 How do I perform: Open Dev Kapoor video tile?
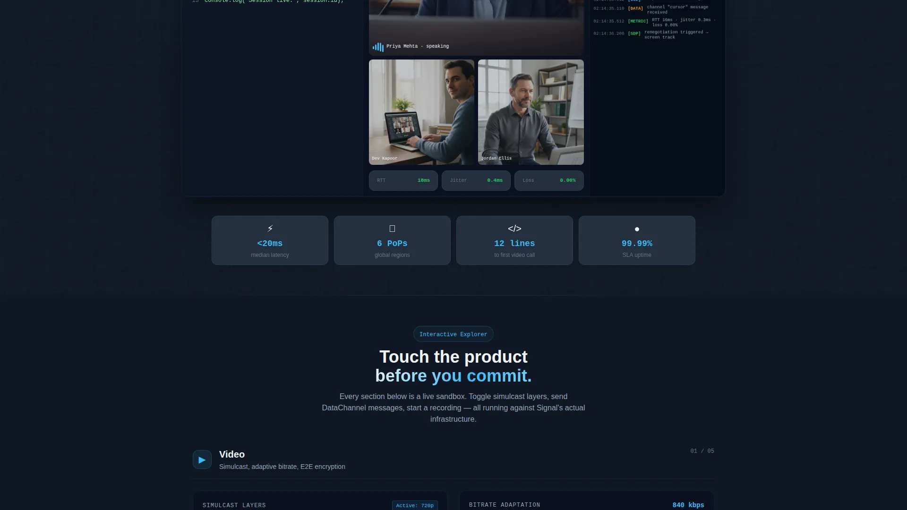pyautogui.click(x=421, y=112)
